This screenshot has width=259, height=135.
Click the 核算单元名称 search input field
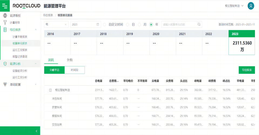pyautogui.click(x=179, y=25)
